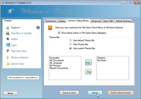The height and width of the screenshot is (99, 141).
Task: Switch to the Advanced tab
Action: [x=96, y=21]
